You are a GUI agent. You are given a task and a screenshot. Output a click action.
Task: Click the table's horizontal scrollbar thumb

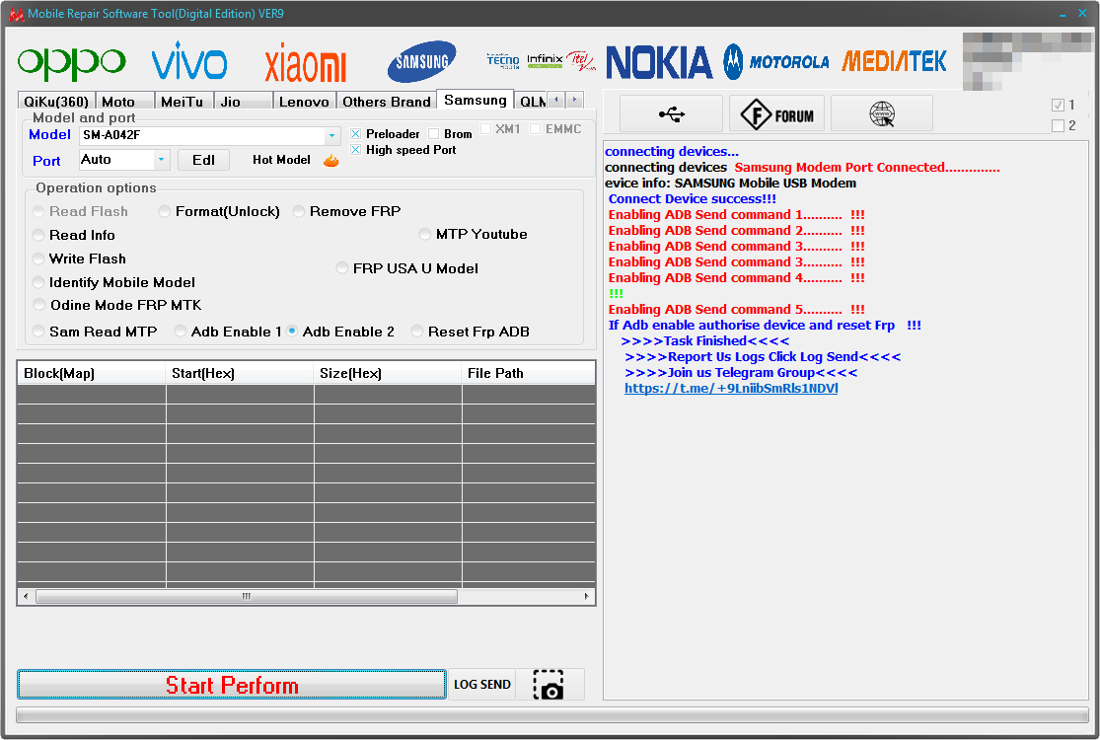(x=247, y=596)
